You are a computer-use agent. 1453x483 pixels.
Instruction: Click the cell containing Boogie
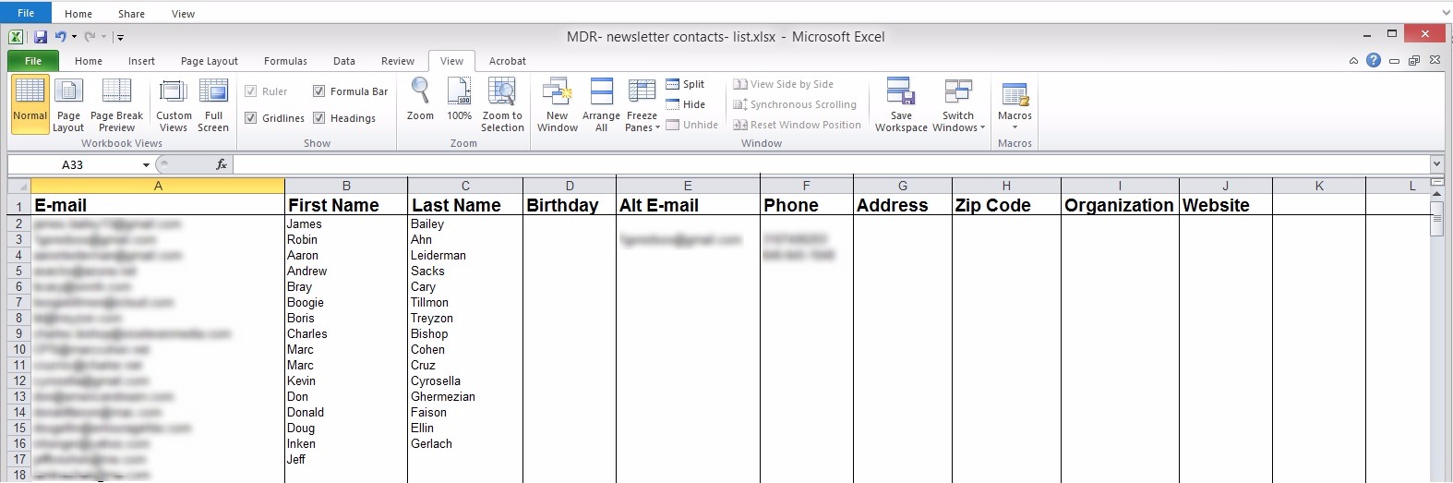[x=346, y=302]
